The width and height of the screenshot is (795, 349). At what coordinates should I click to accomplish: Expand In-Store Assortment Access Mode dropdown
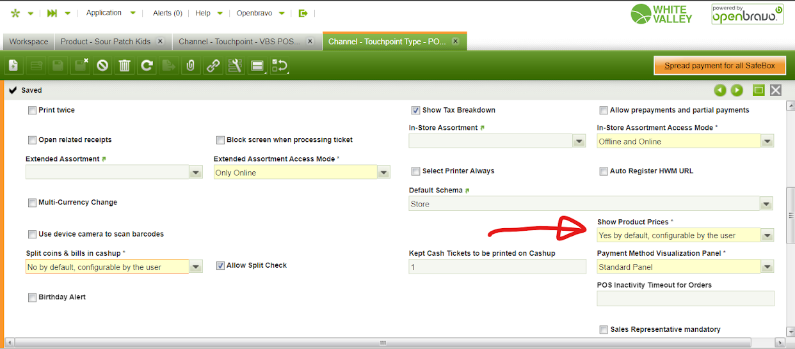[767, 141]
